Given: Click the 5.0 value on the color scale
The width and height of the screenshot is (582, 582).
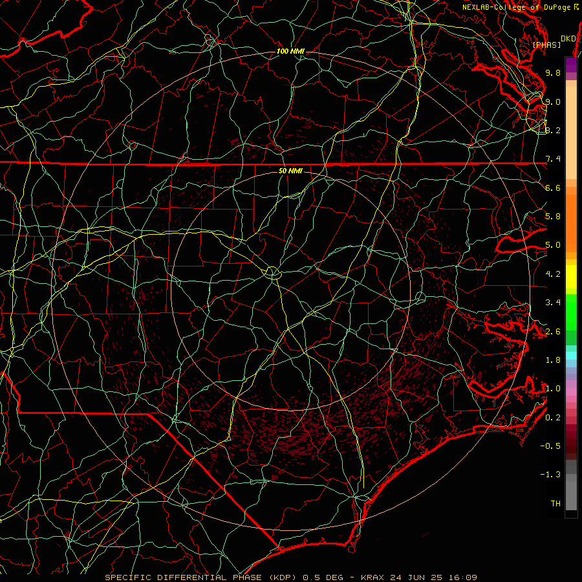Looking at the screenshot, I should coord(553,245).
